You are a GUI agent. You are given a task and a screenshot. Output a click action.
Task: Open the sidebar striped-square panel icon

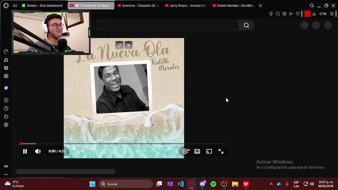(6, 68)
